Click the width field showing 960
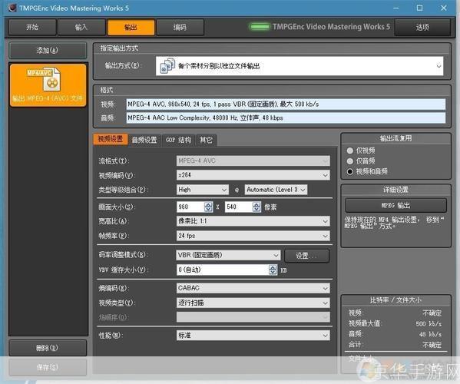 tap(190, 207)
